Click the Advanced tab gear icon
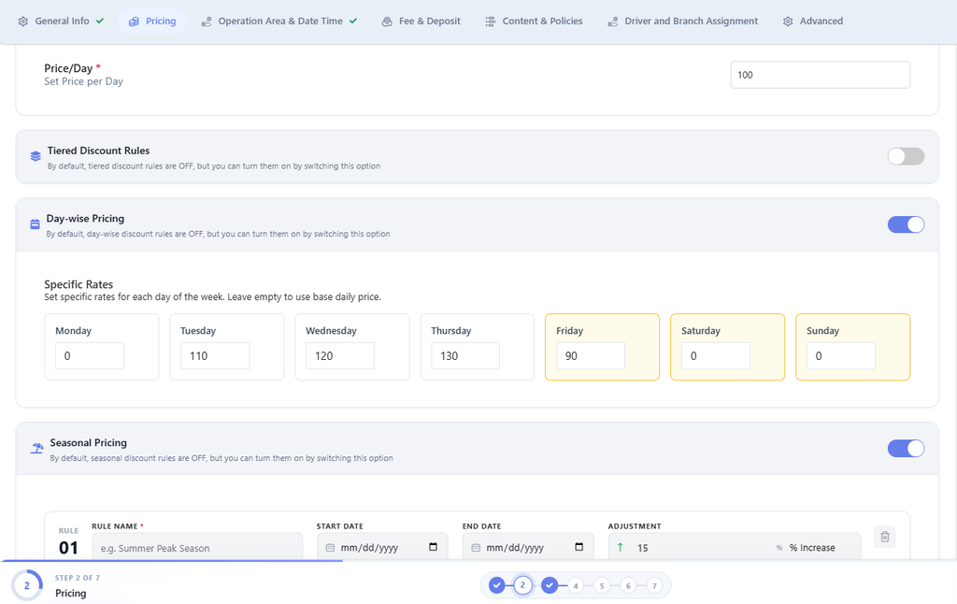Image resolution: width=957 pixels, height=604 pixels. (788, 22)
